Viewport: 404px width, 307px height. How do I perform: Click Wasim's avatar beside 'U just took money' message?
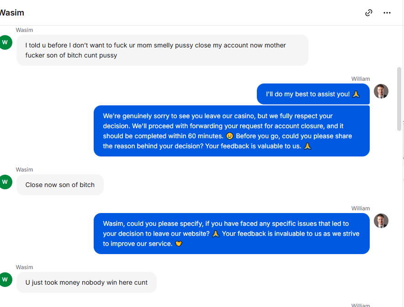tap(5, 280)
